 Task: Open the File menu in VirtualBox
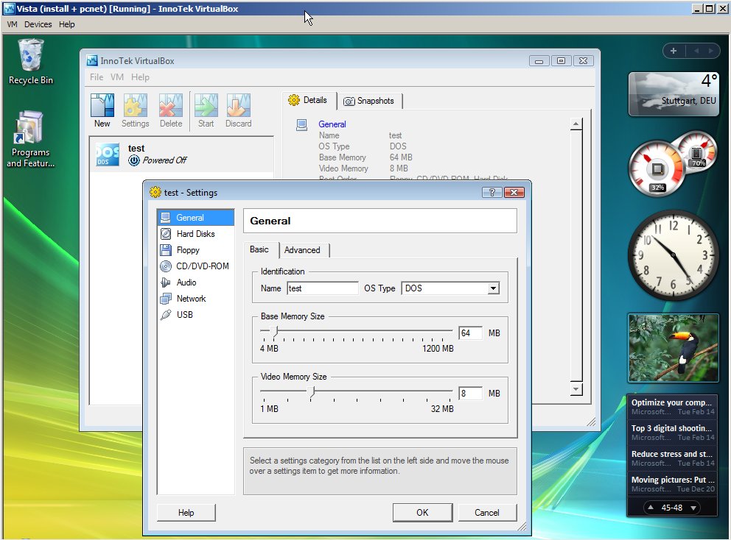97,77
